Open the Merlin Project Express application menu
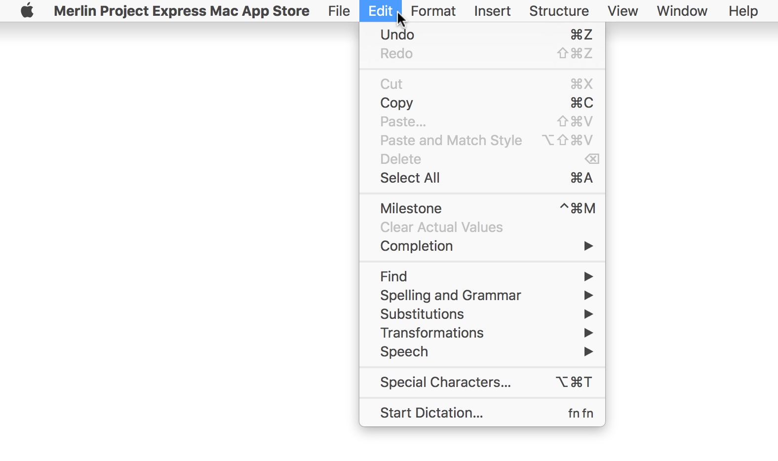778x461 pixels. click(182, 11)
